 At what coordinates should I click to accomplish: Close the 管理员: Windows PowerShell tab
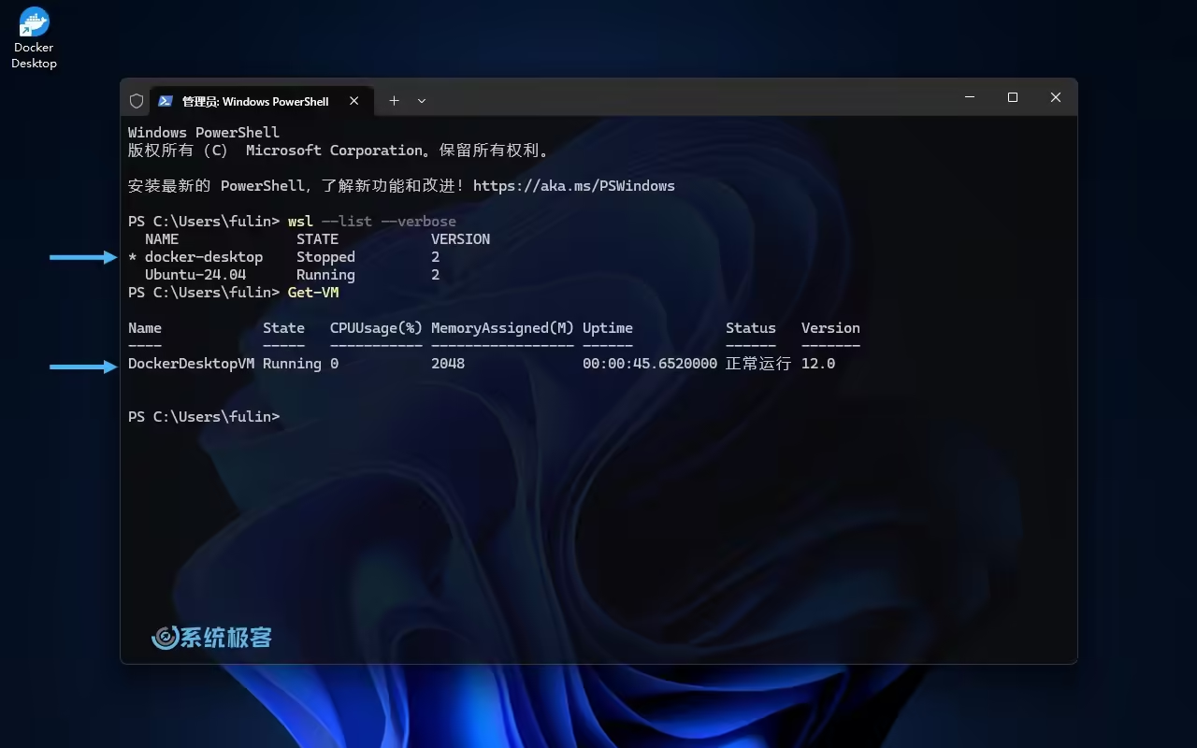(x=354, y=101)
